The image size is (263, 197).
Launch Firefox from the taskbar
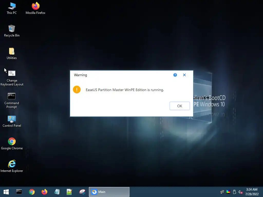44,192
